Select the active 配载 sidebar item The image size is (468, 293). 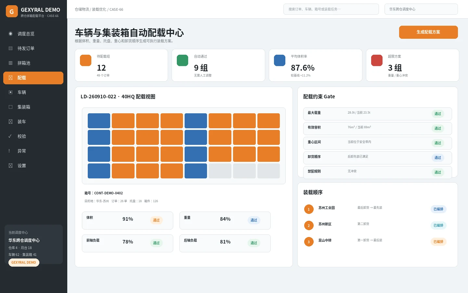(33, 78)
